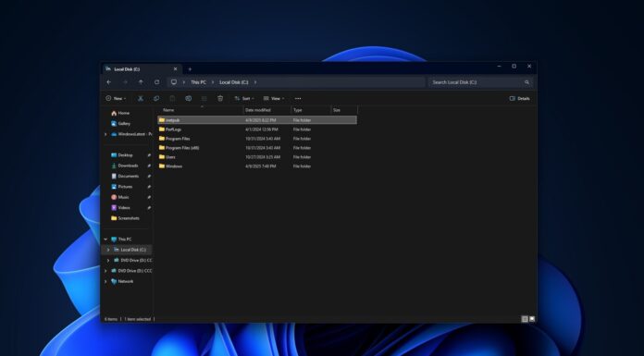Go up one folder level arrow
The width and height of the screenshot is (644, 356).
(x=141, y=82)
